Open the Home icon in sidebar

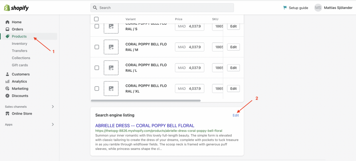8,22
